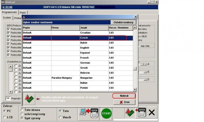Click the black X icon at bottom right
Screen dimensions: 204x122
tap(152, 113)
